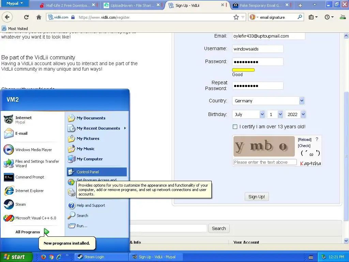
Task: Open the birthday day dropdown showing 1
Action: click(275, 115)
